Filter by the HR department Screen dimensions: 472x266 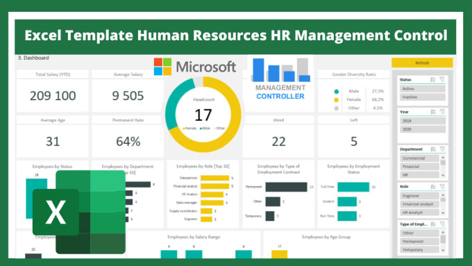[x=419, y=175]
